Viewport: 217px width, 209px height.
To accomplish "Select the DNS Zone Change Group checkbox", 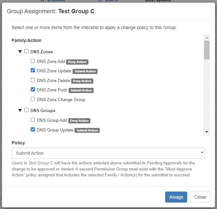I will coord(33,99).
